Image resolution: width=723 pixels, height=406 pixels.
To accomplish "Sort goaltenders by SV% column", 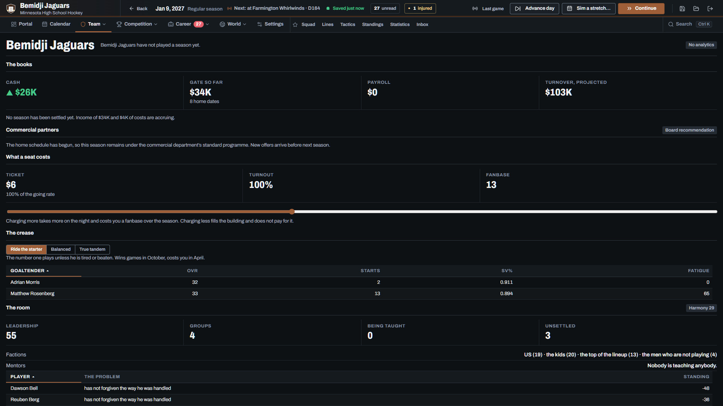I will 507,271.
